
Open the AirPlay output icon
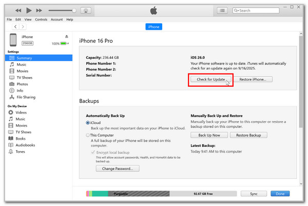[x=86, y=11]
